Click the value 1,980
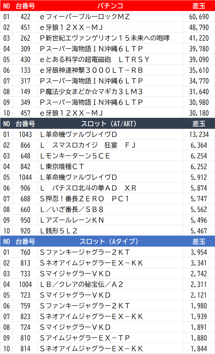This screenshot has width=215, height=354. pos(199,306)
